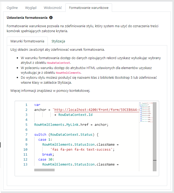Screen dimensions: 174x193
Task: Click the RowDataContext code keyword in description
Action: (x=59, y=63)
